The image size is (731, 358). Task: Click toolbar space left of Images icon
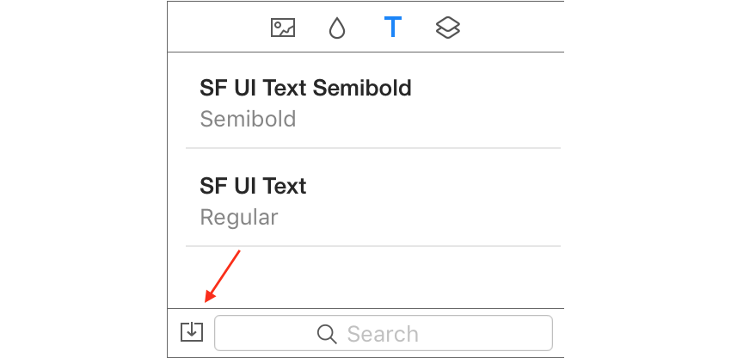[219, 28]
